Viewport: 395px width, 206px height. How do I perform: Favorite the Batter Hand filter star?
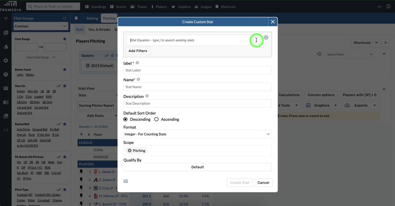coord(65,70)
